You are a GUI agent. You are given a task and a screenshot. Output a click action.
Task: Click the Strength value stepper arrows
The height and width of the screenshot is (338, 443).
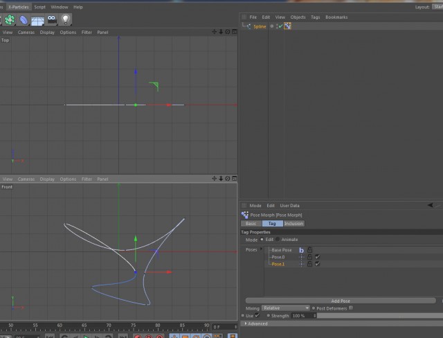tap(314, 316)
